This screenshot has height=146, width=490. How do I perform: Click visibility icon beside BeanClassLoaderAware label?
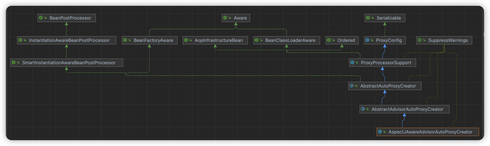[x=261, y=41]
